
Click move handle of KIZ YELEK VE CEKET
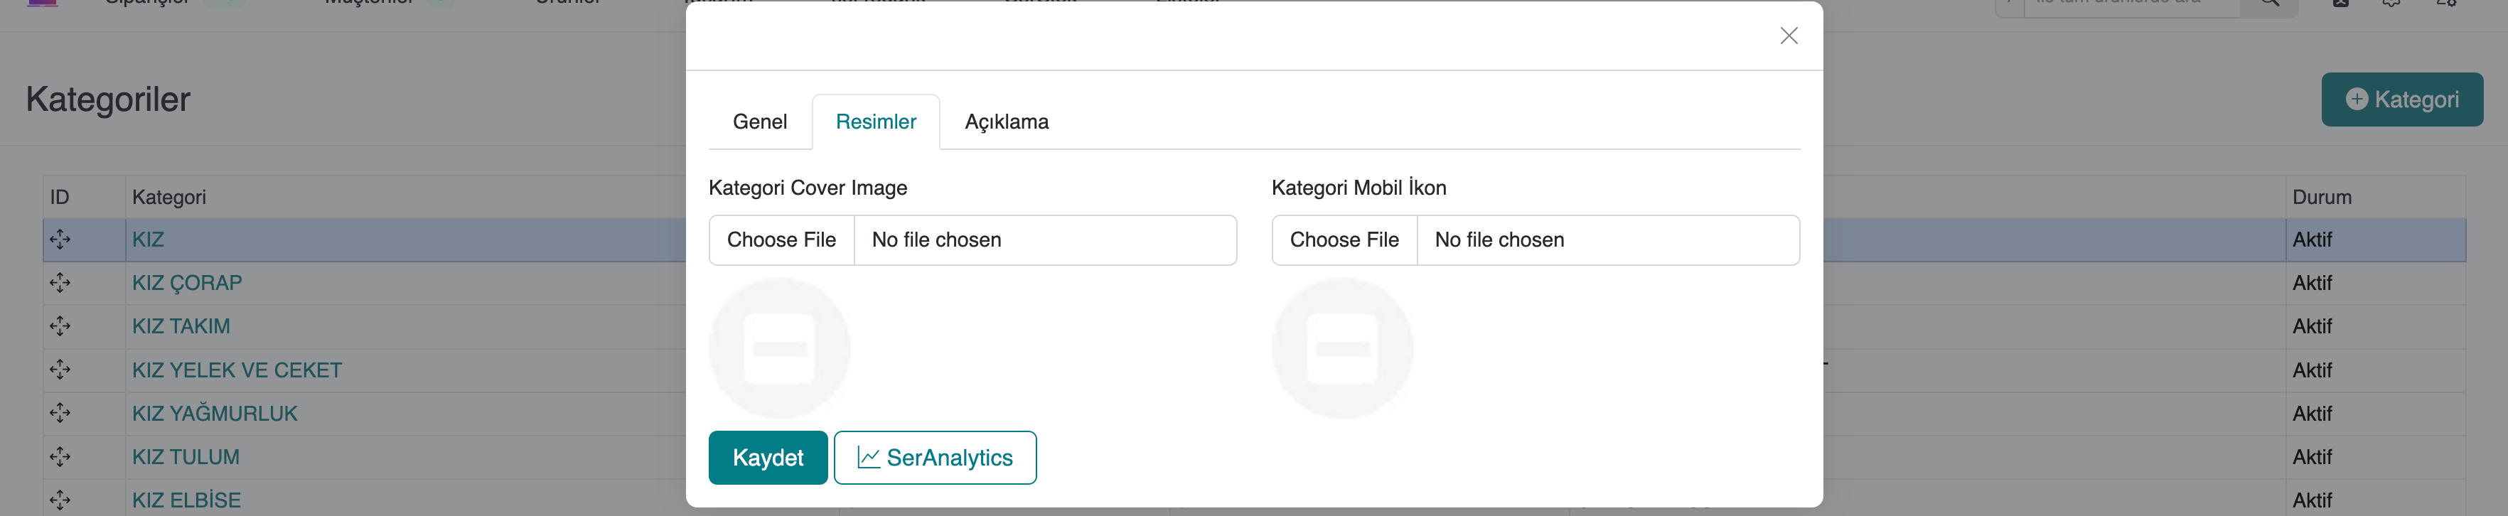pyautogui.click(x=60, y=370)
